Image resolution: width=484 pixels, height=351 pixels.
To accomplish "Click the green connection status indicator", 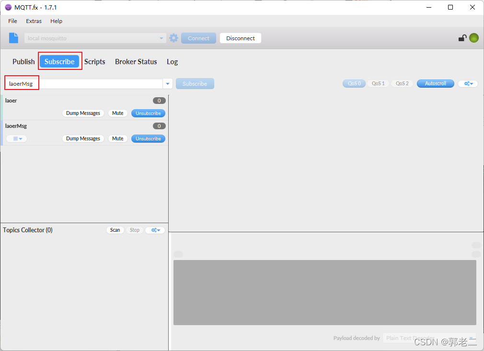I will pyautogui.click(x=474, y=38).
